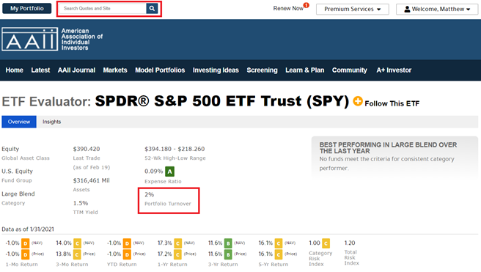Switch to the Insights tab
481x272 pixels.
pos(51,122)
